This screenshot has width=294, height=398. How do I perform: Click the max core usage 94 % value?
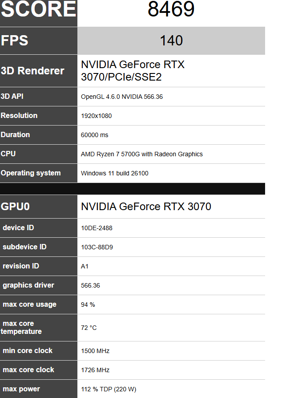click(88, 305)
